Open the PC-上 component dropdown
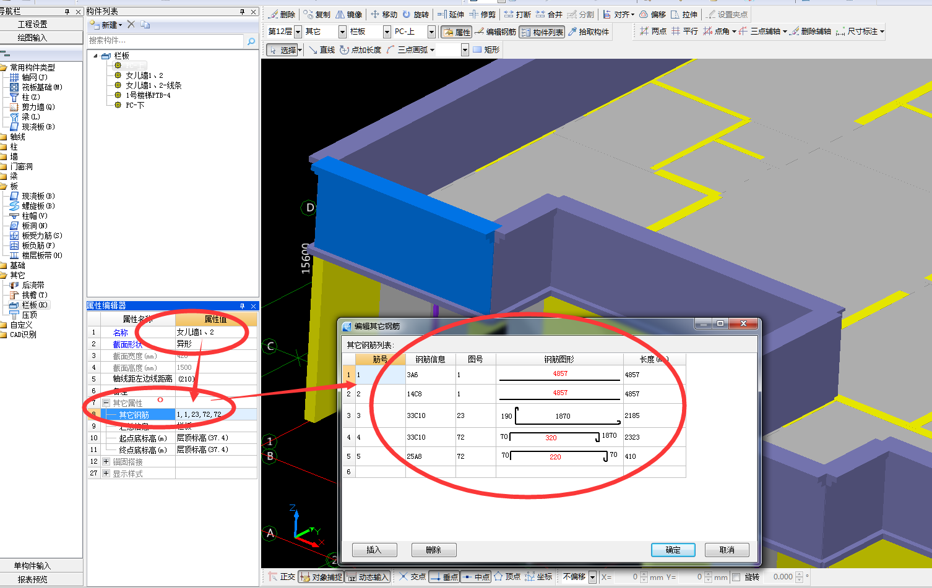The width and height of the screenshot is (932, 588). (x=431, y=32)
